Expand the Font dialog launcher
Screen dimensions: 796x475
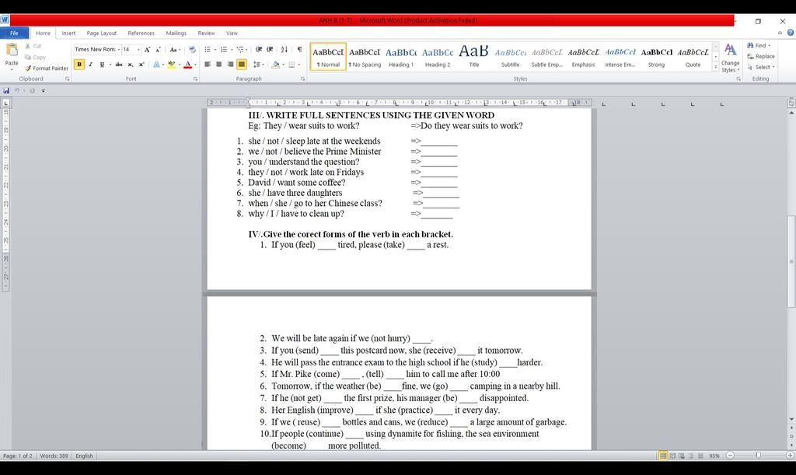195,79
